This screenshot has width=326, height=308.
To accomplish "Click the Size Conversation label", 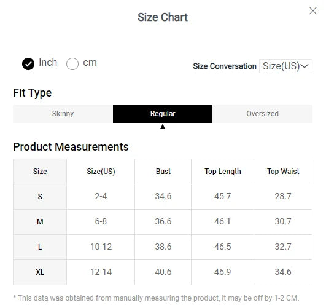I will (x=225, y=66).
